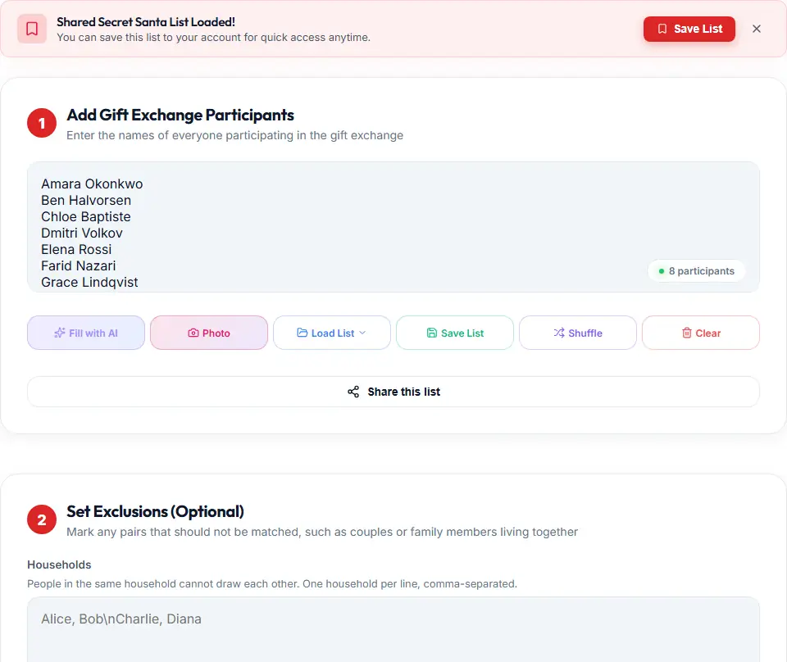Click the name Grace Lindqvist
This screenshot has height=662, width=787.
[89, 283]
